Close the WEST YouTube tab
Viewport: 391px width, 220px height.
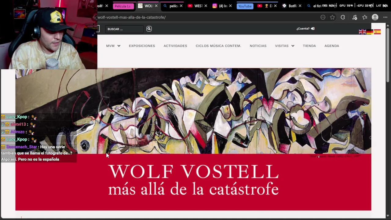coord(206,6)
